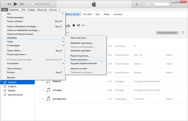Click the song title Mahlzeit
188x121 pixels.
[x=57, y=81]
